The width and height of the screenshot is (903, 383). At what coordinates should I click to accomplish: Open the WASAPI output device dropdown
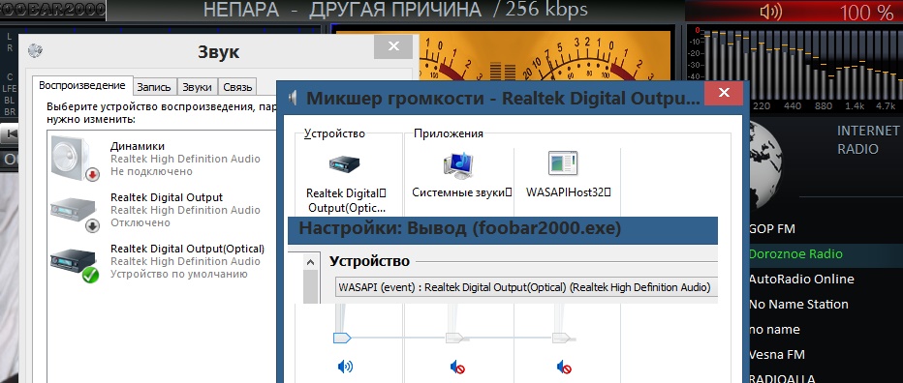click(526, 287)
